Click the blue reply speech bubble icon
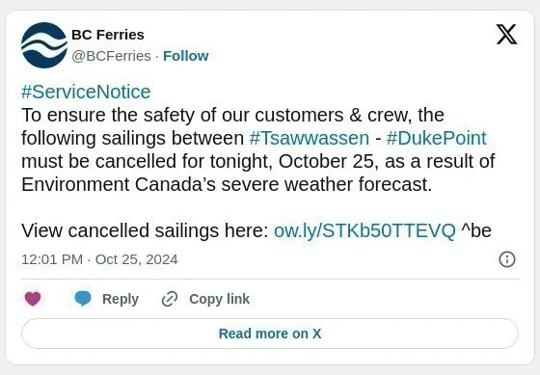540x375 pixels. (83, 298)
